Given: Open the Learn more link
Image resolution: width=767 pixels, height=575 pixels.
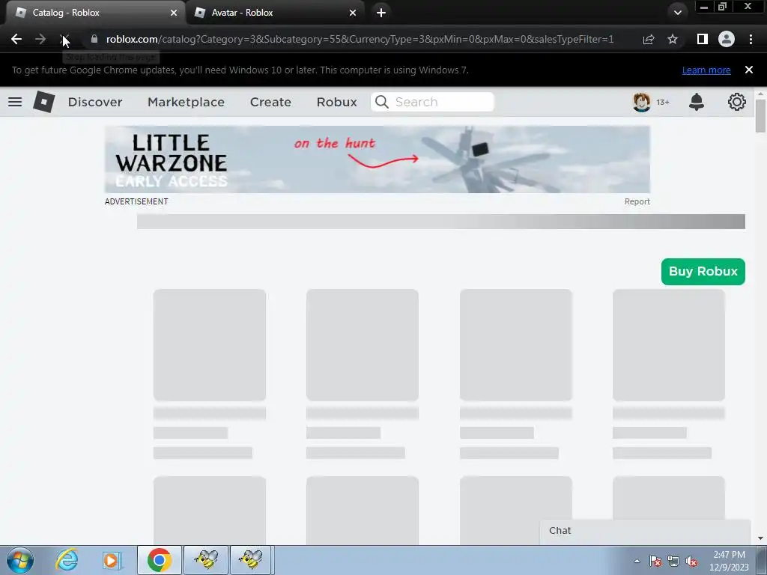Looking at the screenshot, I should [706, 70].
